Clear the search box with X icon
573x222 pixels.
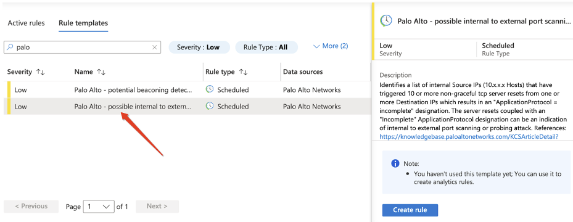[155, 47]
